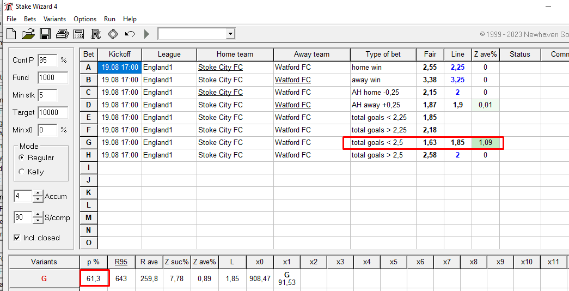Viewport: 569px width, 291px height.
Task: Click the 'total goals > 2,25' cell
Action: coord(383,130)
